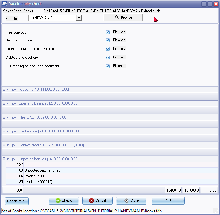Viewport: 220px width, 215px height.
Task: Expand the wtype Openning Balances group
Action: (4, 103)
